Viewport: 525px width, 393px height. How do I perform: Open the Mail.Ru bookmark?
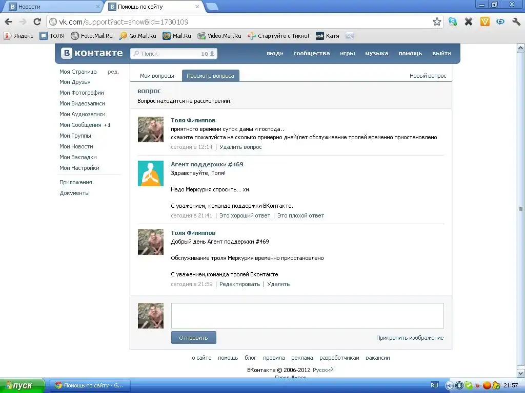[177, 36]
